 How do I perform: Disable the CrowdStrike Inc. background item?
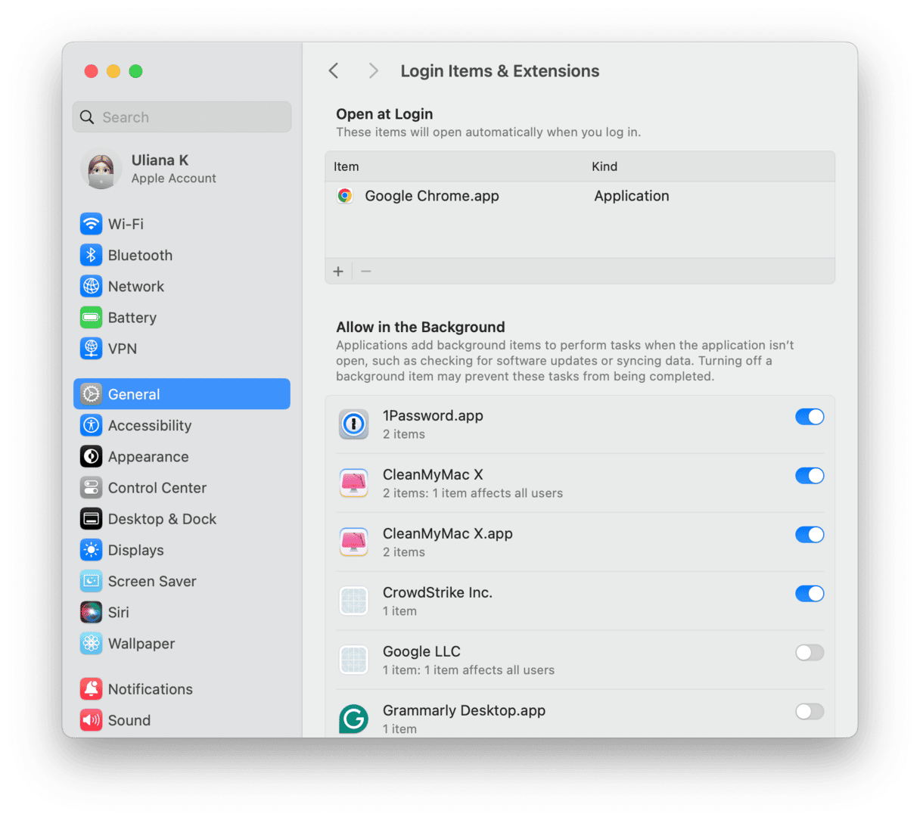(810, 593)
